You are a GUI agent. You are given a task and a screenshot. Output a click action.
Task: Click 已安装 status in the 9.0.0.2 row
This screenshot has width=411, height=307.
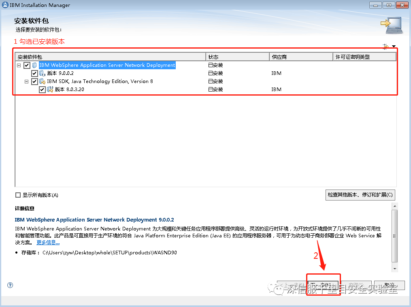point(215,73)
